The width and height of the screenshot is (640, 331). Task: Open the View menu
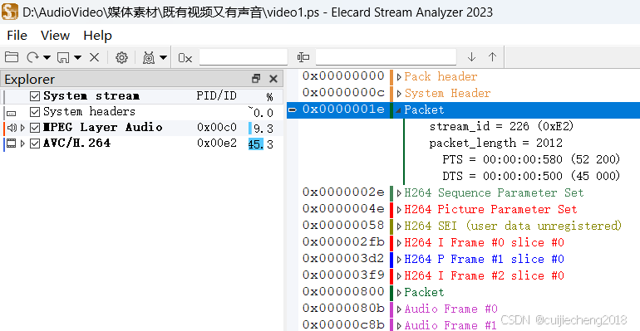[55, 36]
